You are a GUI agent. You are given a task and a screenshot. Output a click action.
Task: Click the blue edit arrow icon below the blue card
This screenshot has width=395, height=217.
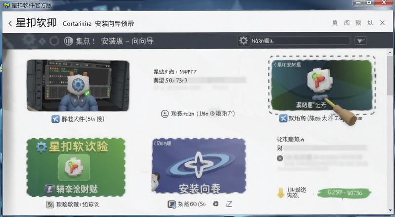pyautogui.click(x=229, y=204)
